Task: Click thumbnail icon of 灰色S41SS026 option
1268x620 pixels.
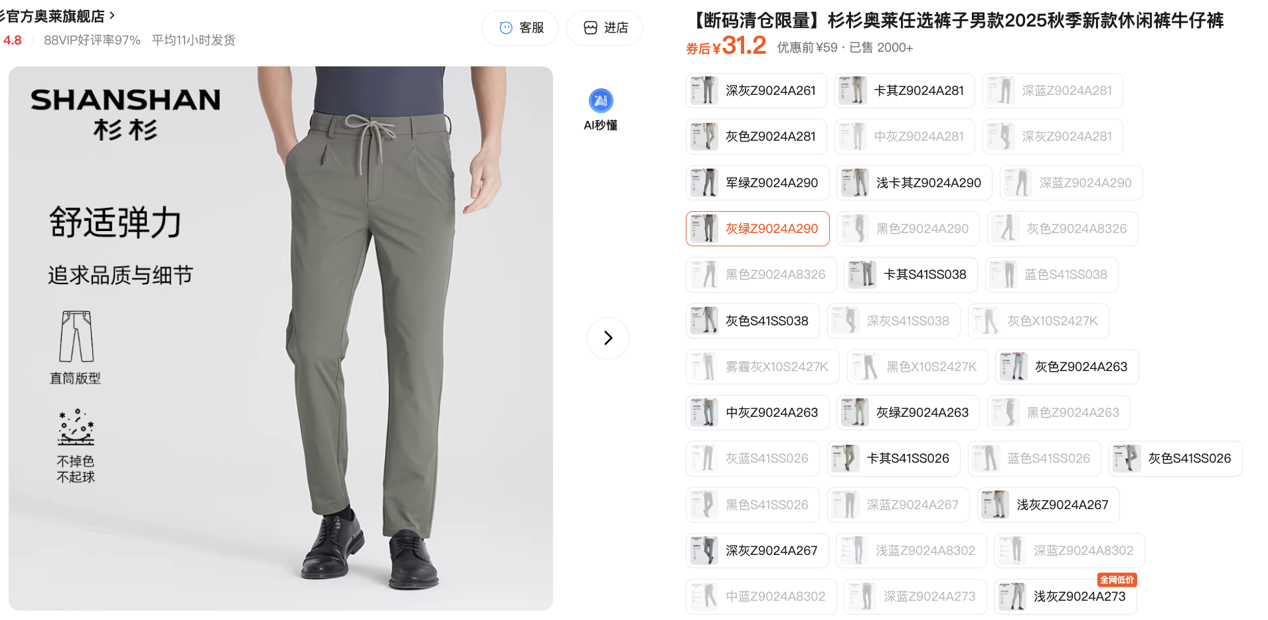Action: 1127,459
